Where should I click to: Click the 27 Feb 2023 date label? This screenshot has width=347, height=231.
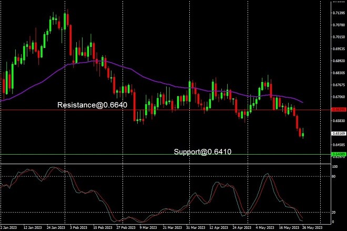pyautogui.click(x=126, y=228)
